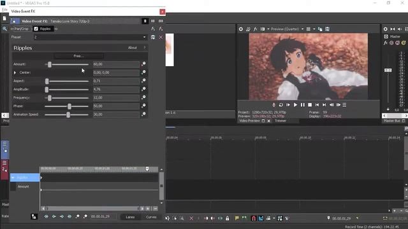This screenshot has height=229, width=408.
Task: Go to previous keyframe
Action: [54, 216]
